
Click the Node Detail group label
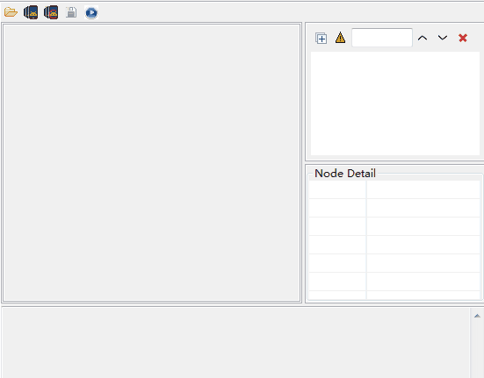click(x=345, y=173)
